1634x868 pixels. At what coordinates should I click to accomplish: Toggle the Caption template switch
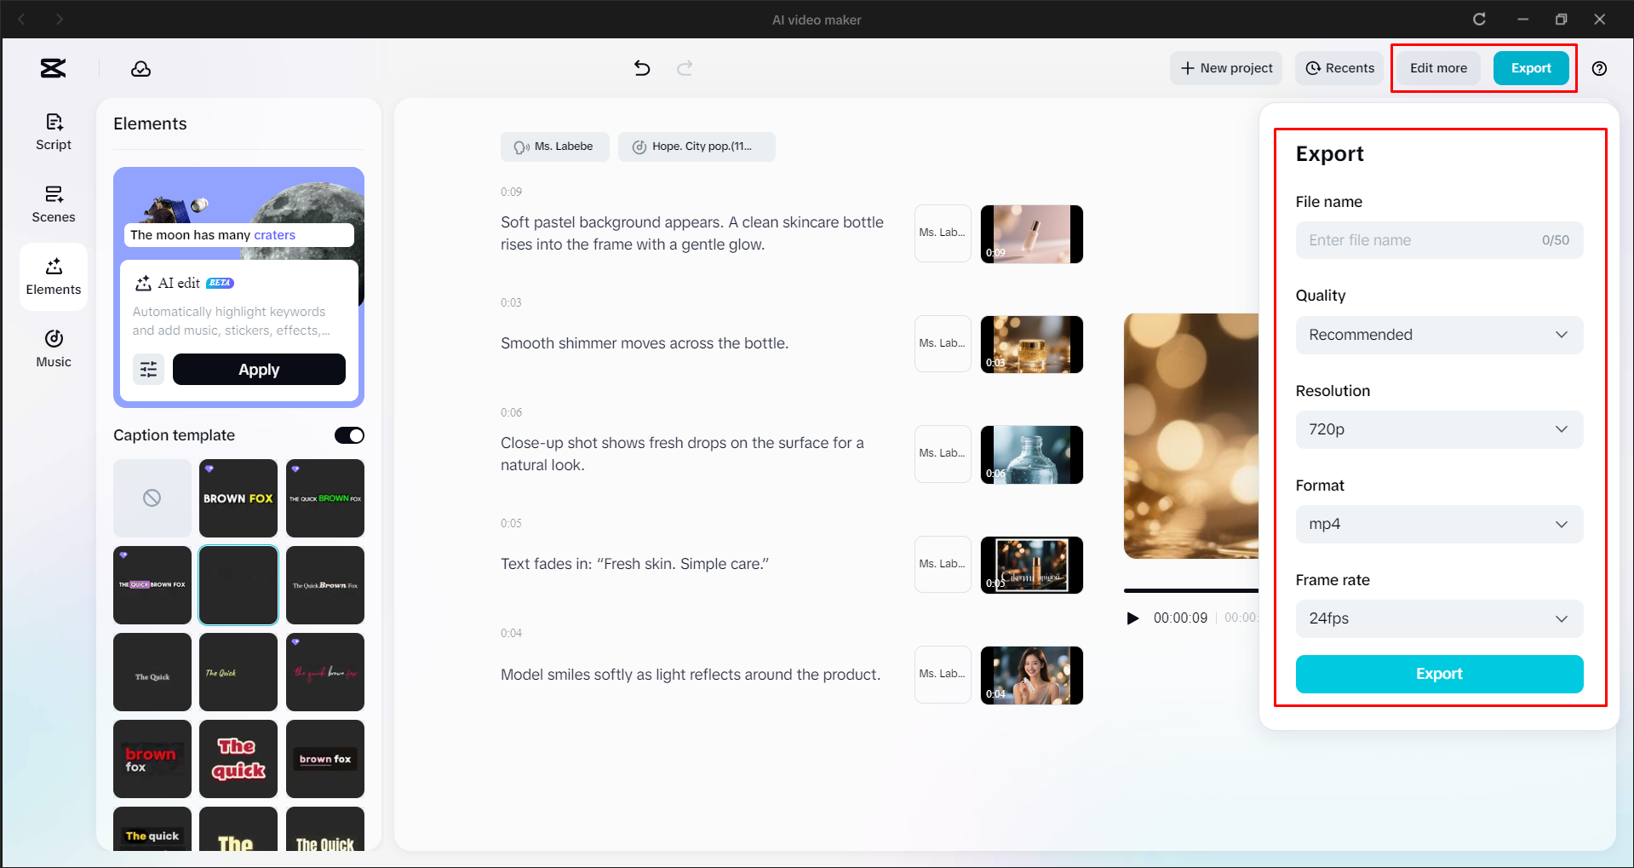point(348,435)
